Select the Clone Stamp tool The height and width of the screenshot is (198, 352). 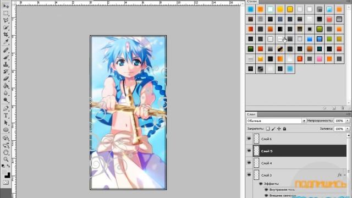tap(6, 65)
